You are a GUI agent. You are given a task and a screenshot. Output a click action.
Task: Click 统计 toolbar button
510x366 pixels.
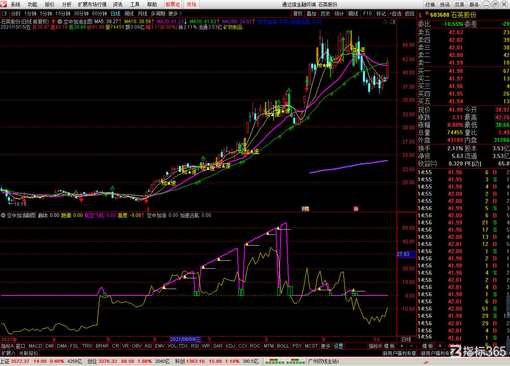click(339, 14)
